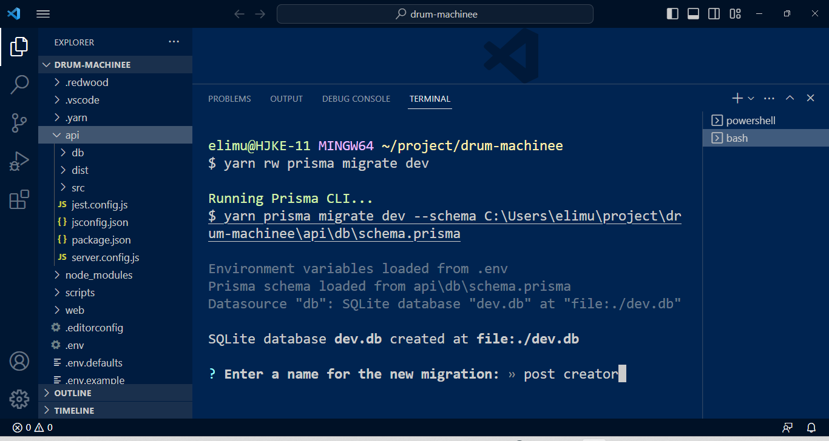Expand the OUTLINE section

coord(115,393)
